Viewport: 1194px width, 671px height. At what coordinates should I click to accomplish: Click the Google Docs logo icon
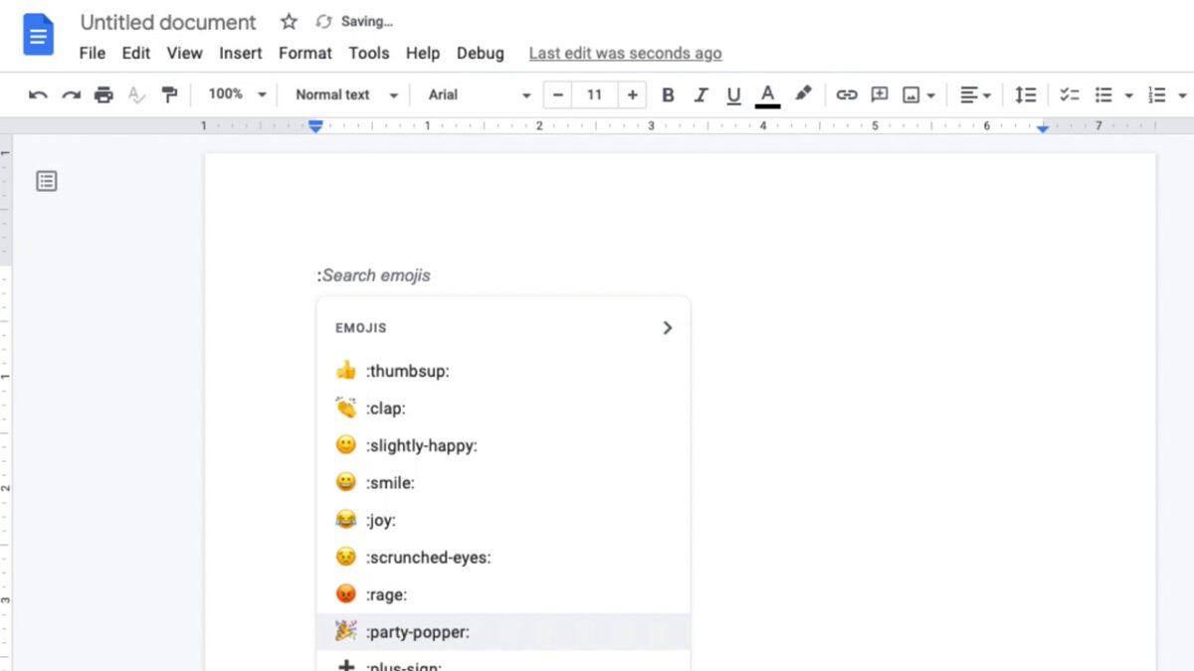[38, 34]
